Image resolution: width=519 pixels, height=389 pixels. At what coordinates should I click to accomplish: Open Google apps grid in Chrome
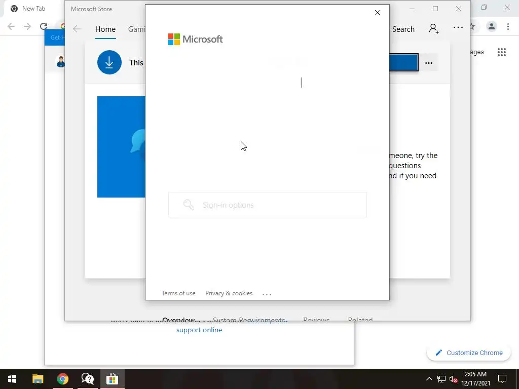coord(502,52)
